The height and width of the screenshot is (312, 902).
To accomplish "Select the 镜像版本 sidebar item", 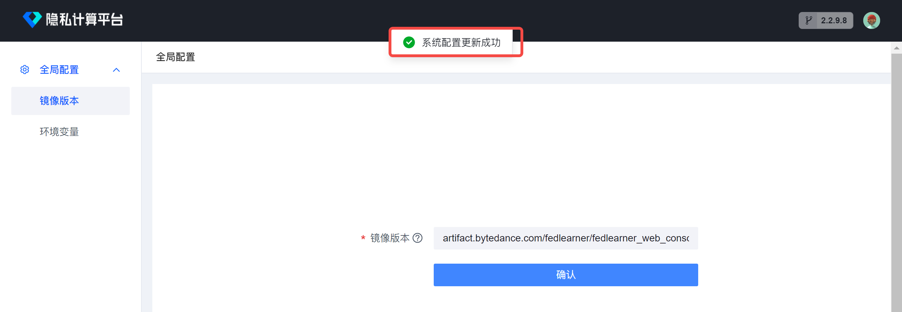I will [x=71, y=101].
